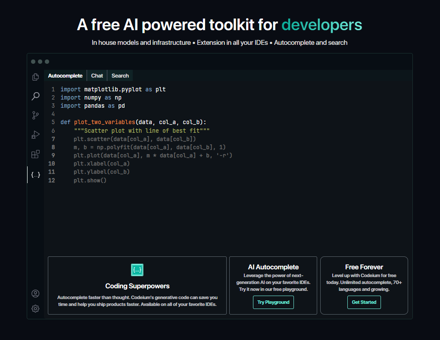
Task: Click the Coding Superpowers heading
Action: [x=137, y=286]
